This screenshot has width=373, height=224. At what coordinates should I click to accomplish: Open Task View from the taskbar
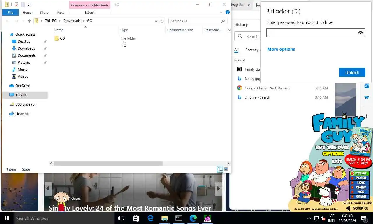click(x=121, y=218)
